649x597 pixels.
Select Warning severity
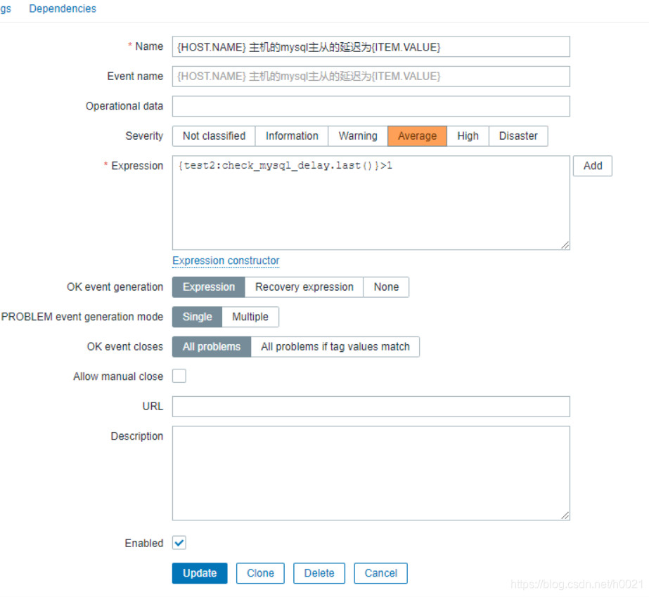358,136
